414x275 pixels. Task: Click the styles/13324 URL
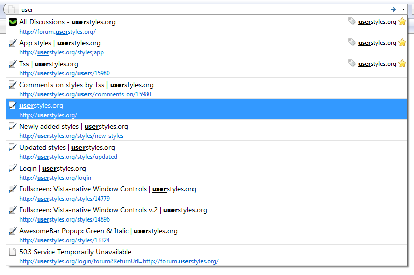pos(65,240)
